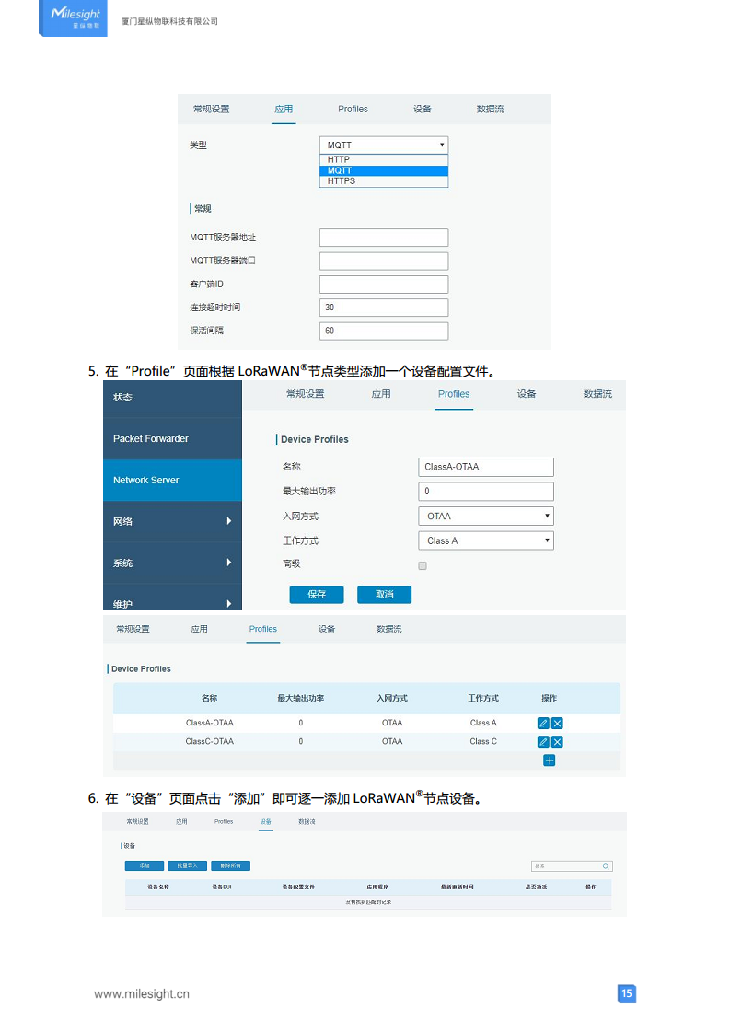The height and width of the screenshot is (1033, 730).
Task: Open Profiles tab in MQTT settings panel
Action: click(353, 110)
